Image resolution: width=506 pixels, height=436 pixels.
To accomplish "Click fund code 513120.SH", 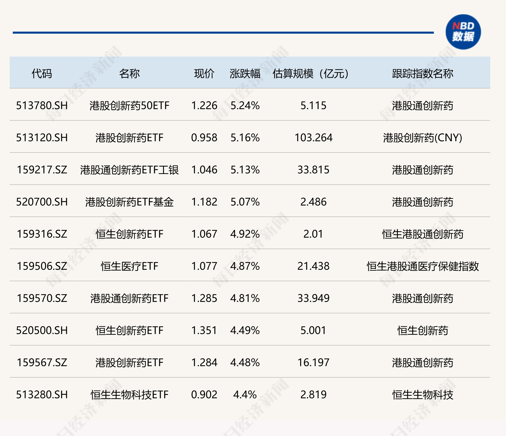I will (x=42, y=138).
